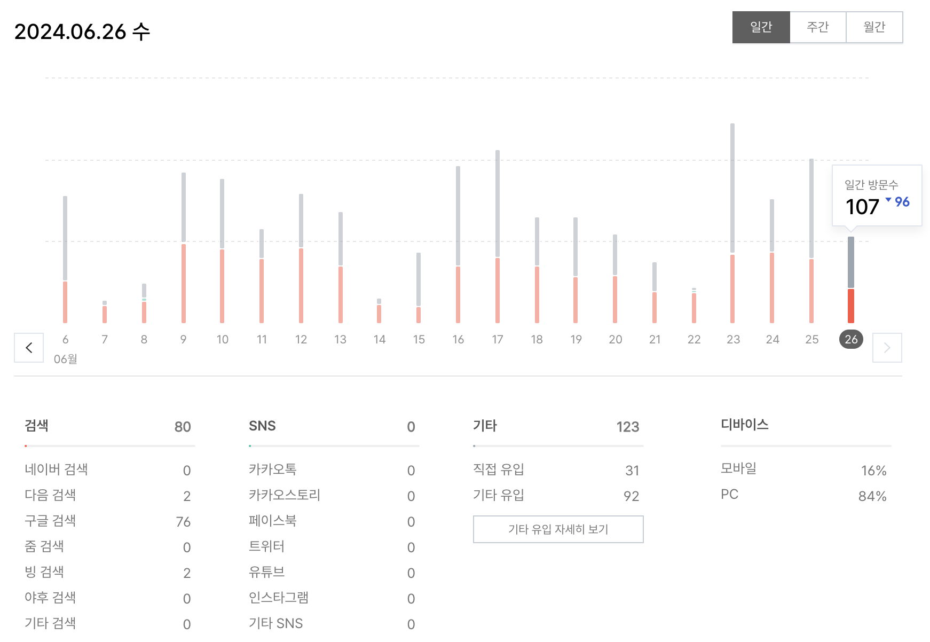Image resolution: width=930 pixels, height=642 pixels.
Task: Select the bar for day 25
Action: click(811, 241)
